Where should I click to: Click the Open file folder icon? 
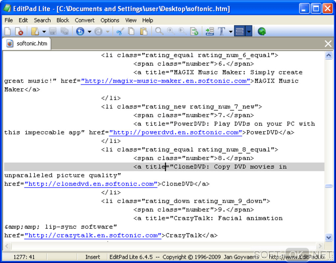[35, 31]
